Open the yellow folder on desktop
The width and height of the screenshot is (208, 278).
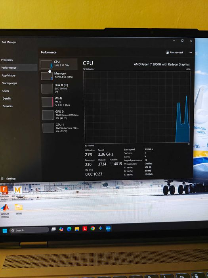19,209
